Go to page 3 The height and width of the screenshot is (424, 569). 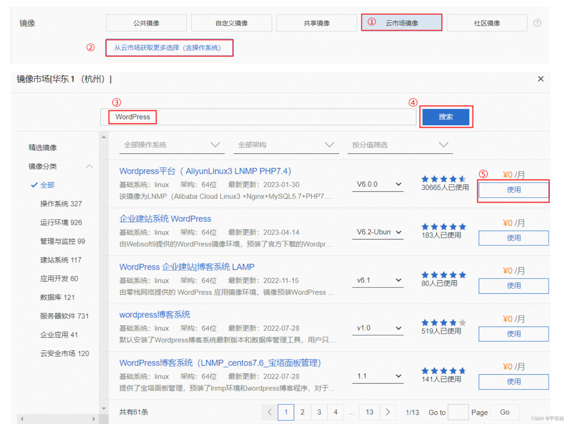click(319, 412)
